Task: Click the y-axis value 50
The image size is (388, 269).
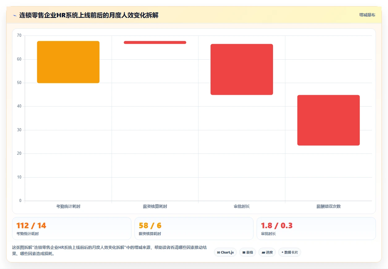Action: [19, 83]
